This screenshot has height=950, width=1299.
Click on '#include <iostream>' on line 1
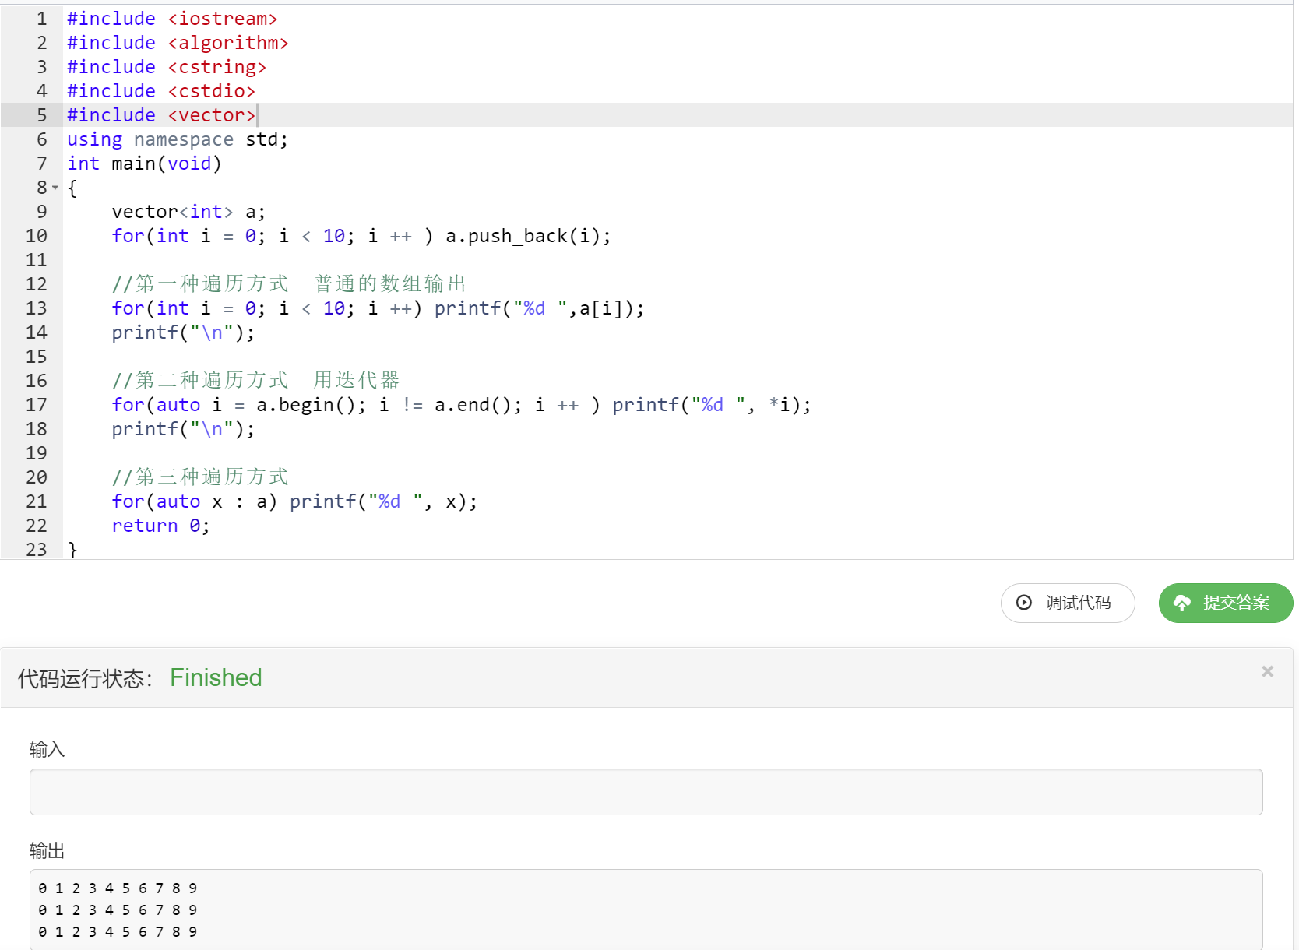[172, 19]
